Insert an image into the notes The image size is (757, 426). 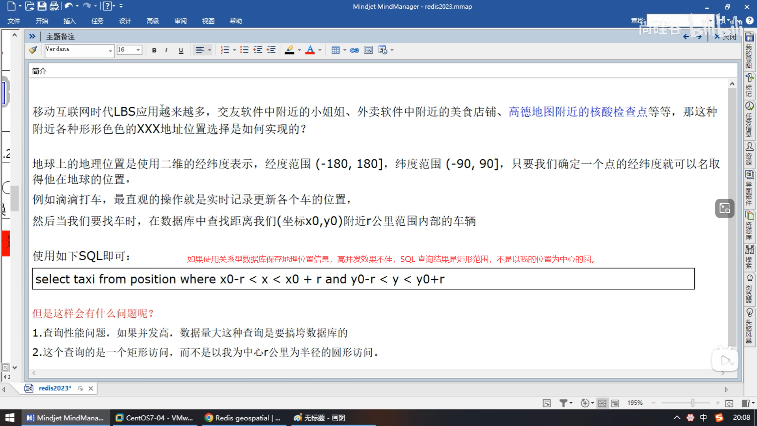(x=368, y=50)
